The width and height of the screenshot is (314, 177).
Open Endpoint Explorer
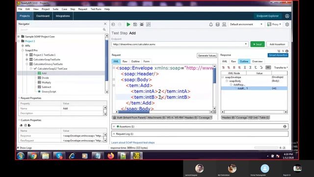pyautogui.click(x=267, y=16)
